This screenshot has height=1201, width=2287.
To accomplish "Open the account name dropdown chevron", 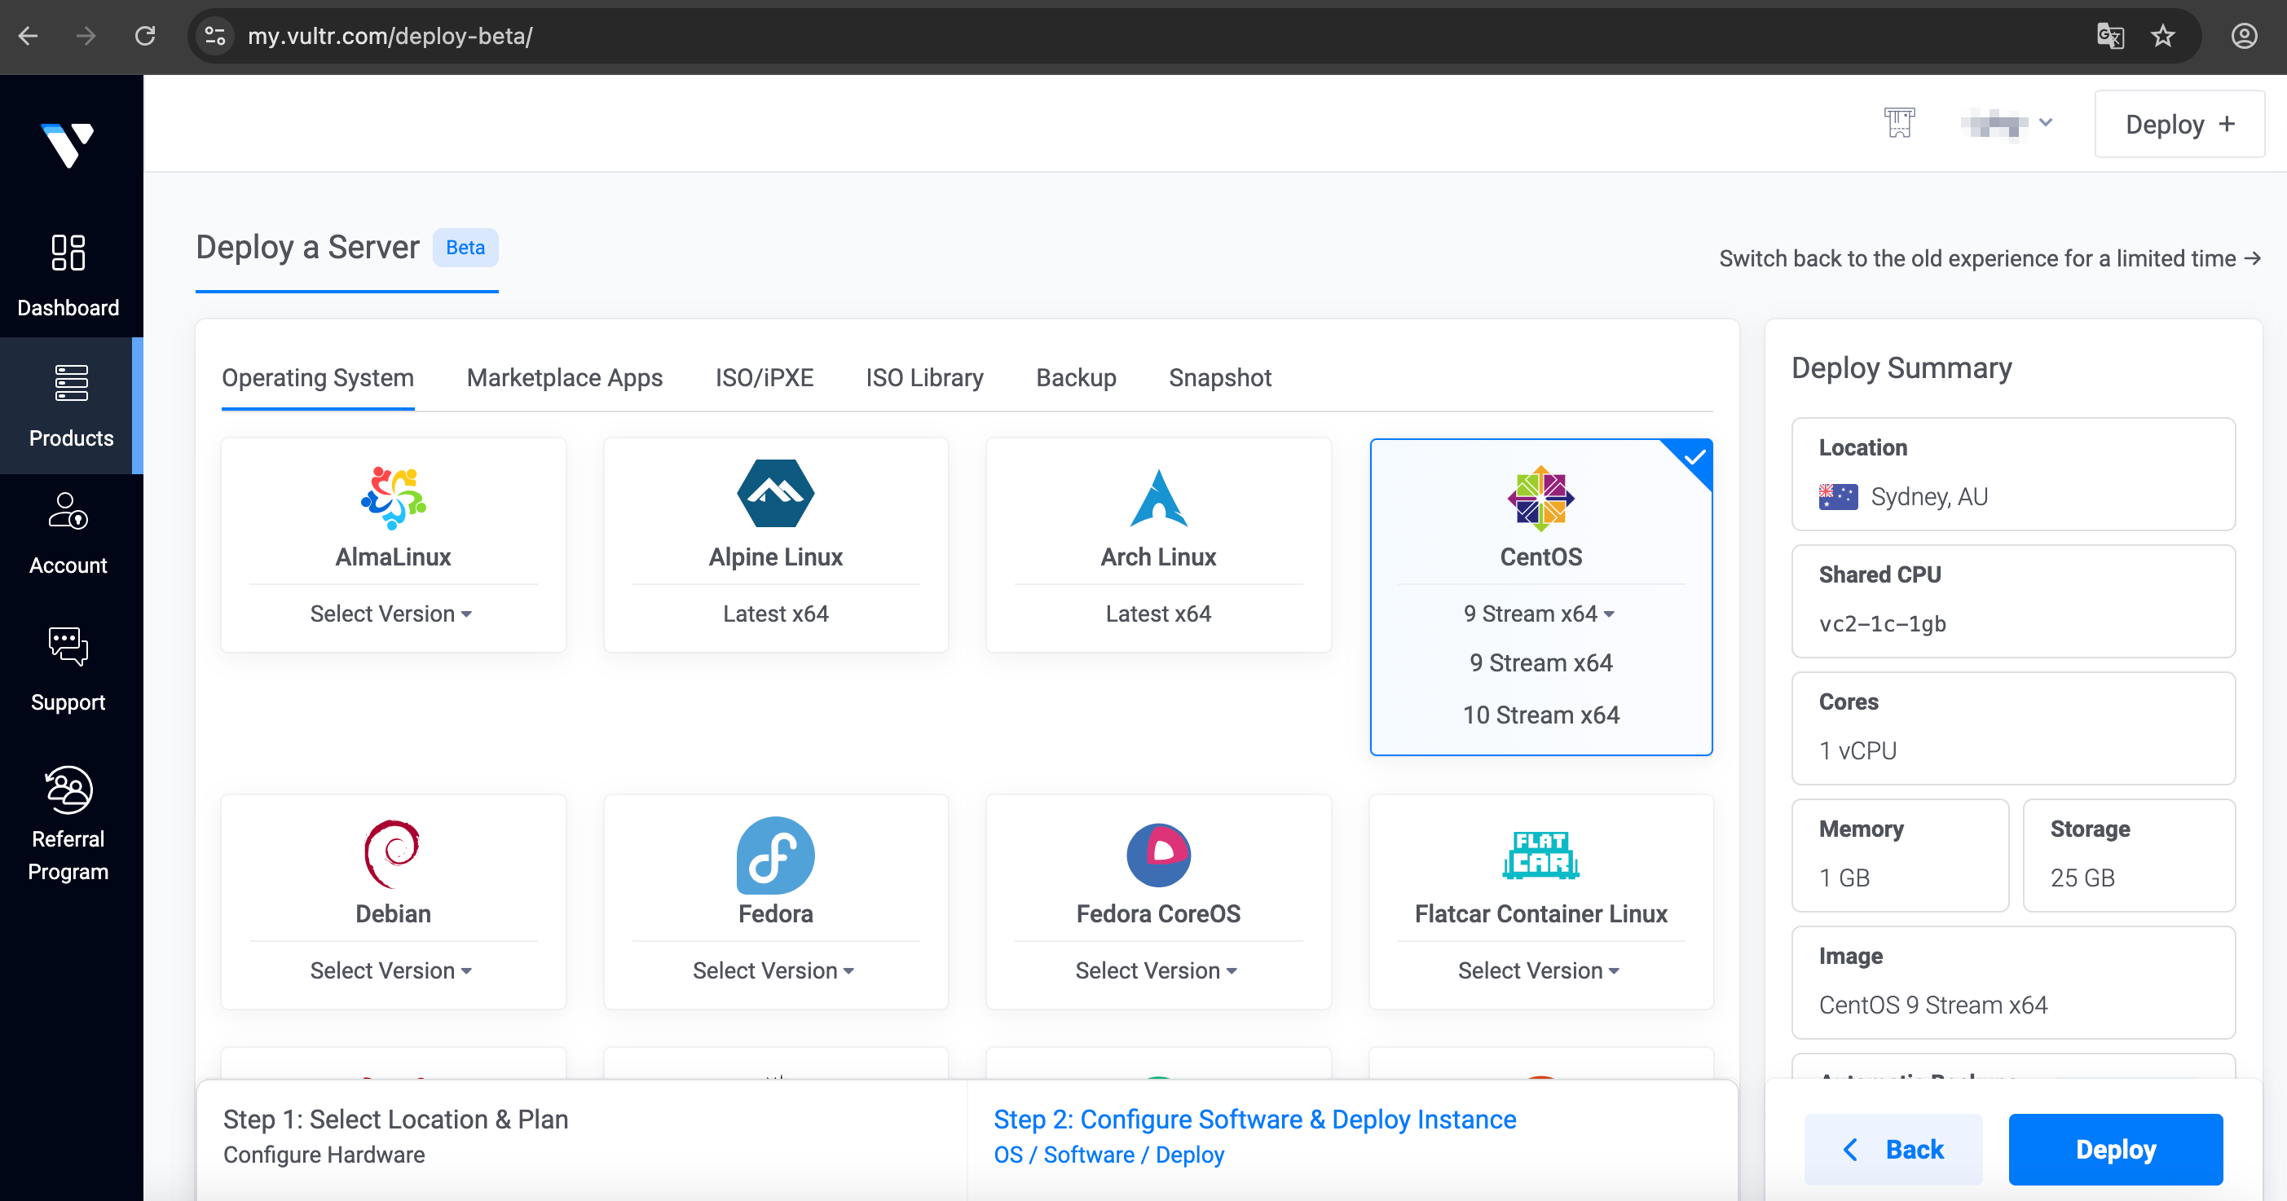I will (2046, 123).
